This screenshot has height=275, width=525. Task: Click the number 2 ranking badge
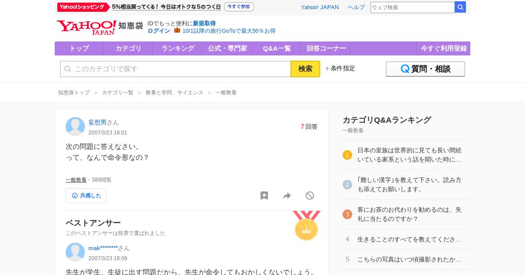point(347,185)
